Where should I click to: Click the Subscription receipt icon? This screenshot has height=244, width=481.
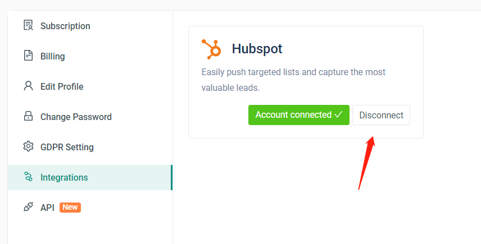[28, 26]
